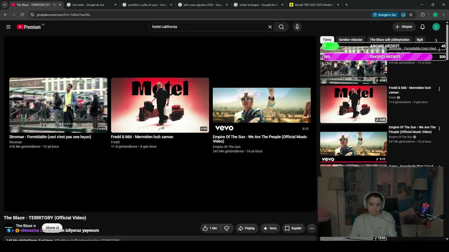The image size is (449, 252).
Task: Close the 'mihail bulkagov' tab
Action: [x=282, y=5]
